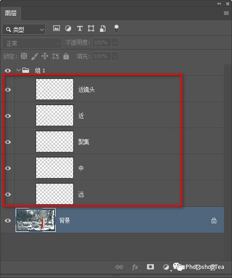232x278 pixels.
Task: Collapse the 组 1 group
Action: coord(18,70)
